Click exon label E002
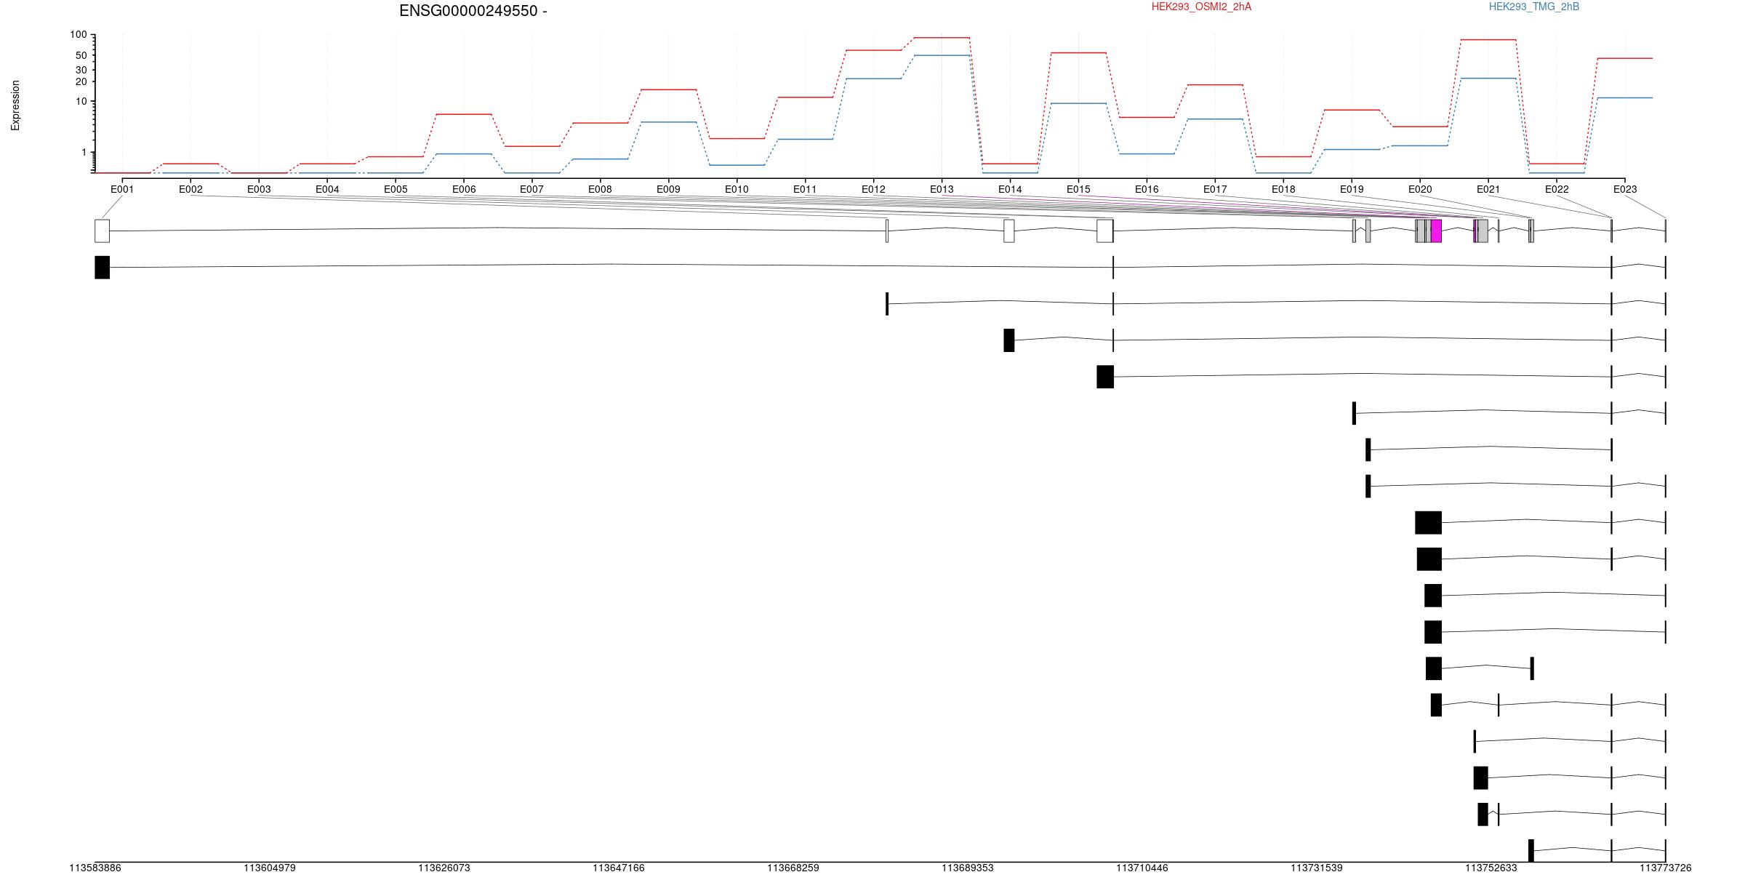The width and height of the screenshot is (1745, 880). click(x=190, y=189)
